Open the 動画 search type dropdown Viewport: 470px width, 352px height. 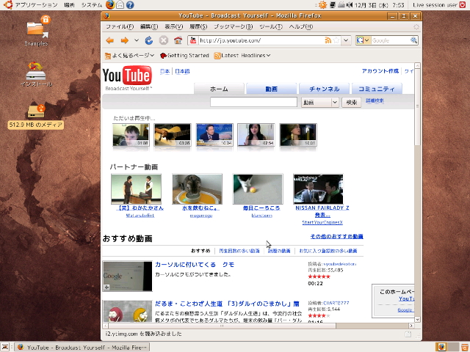pos(320,103)
